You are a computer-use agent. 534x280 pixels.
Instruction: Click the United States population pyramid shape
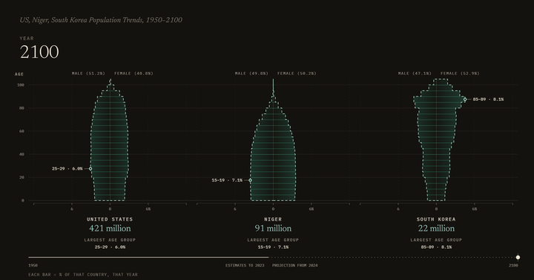click(110, 139)
